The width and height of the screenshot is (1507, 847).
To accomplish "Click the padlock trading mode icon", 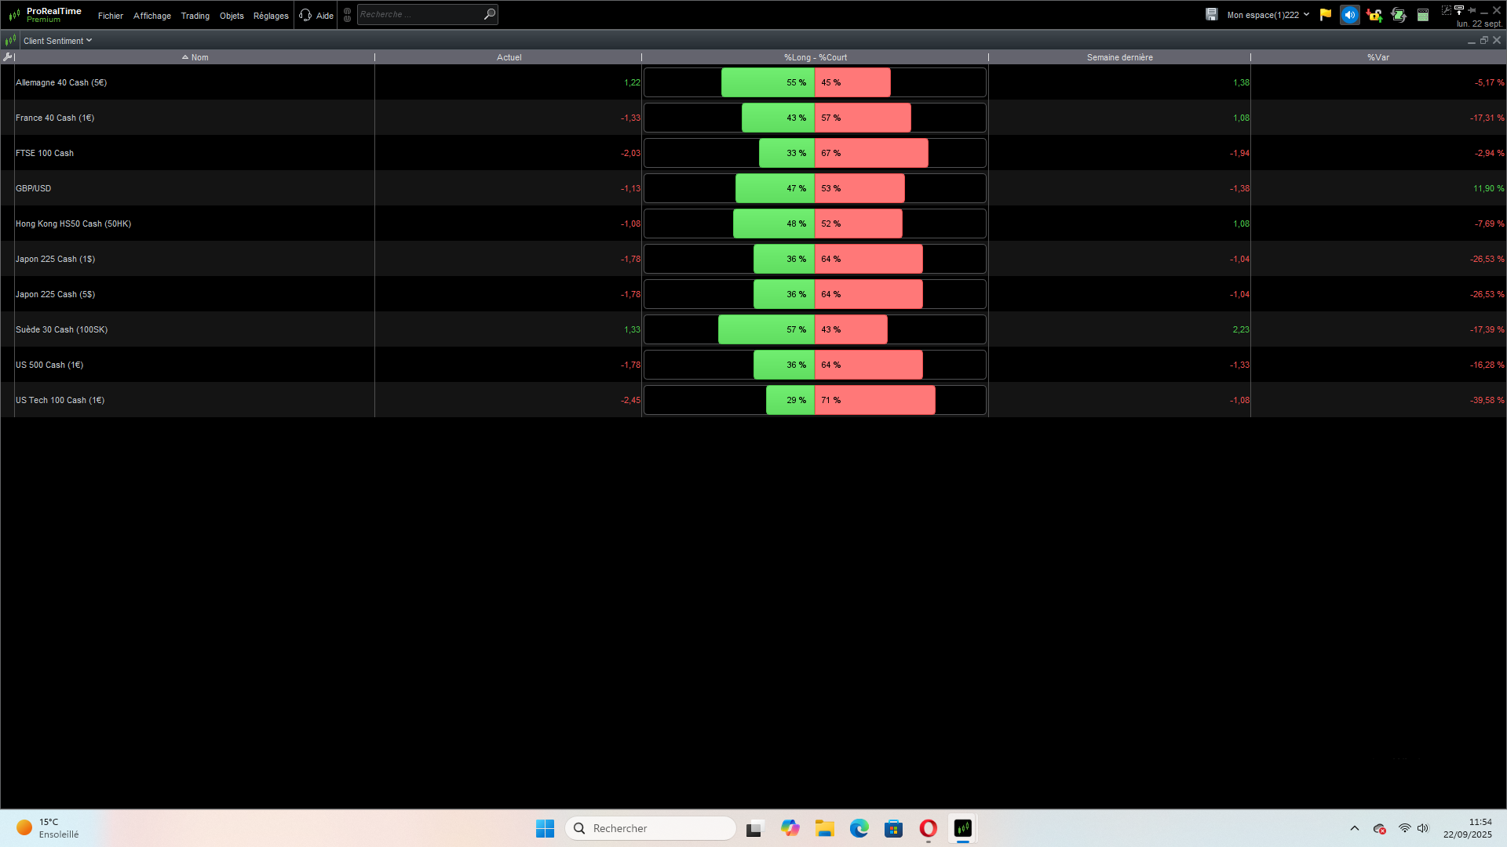I will (1374, 14).
